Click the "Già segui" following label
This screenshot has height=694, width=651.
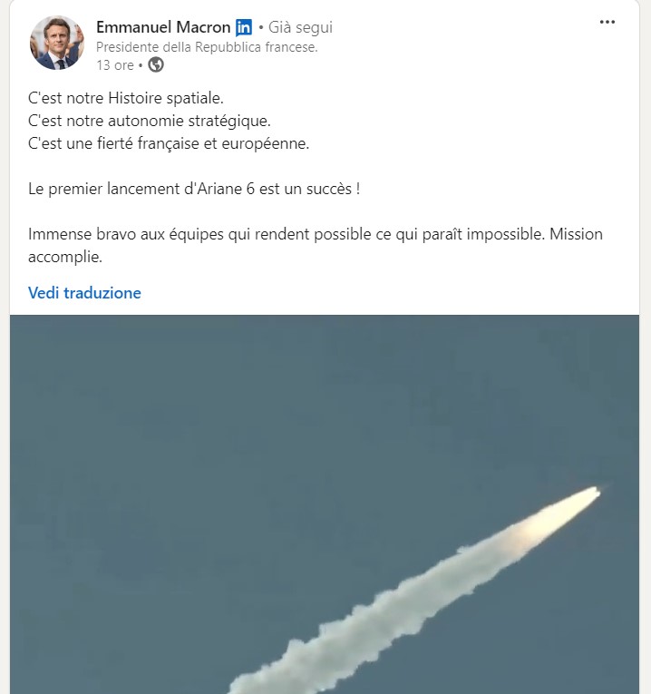pyautogui.click(x=300, y=27)
